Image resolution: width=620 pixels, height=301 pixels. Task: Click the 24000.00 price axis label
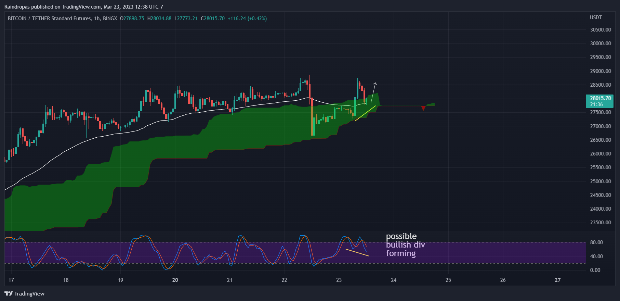pos(601,209)
